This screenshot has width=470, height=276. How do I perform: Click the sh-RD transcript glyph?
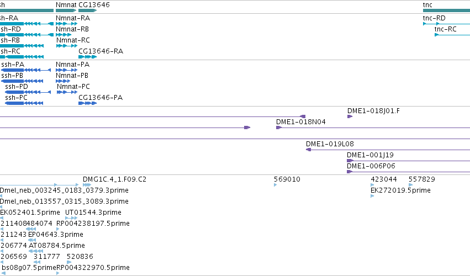27,35
